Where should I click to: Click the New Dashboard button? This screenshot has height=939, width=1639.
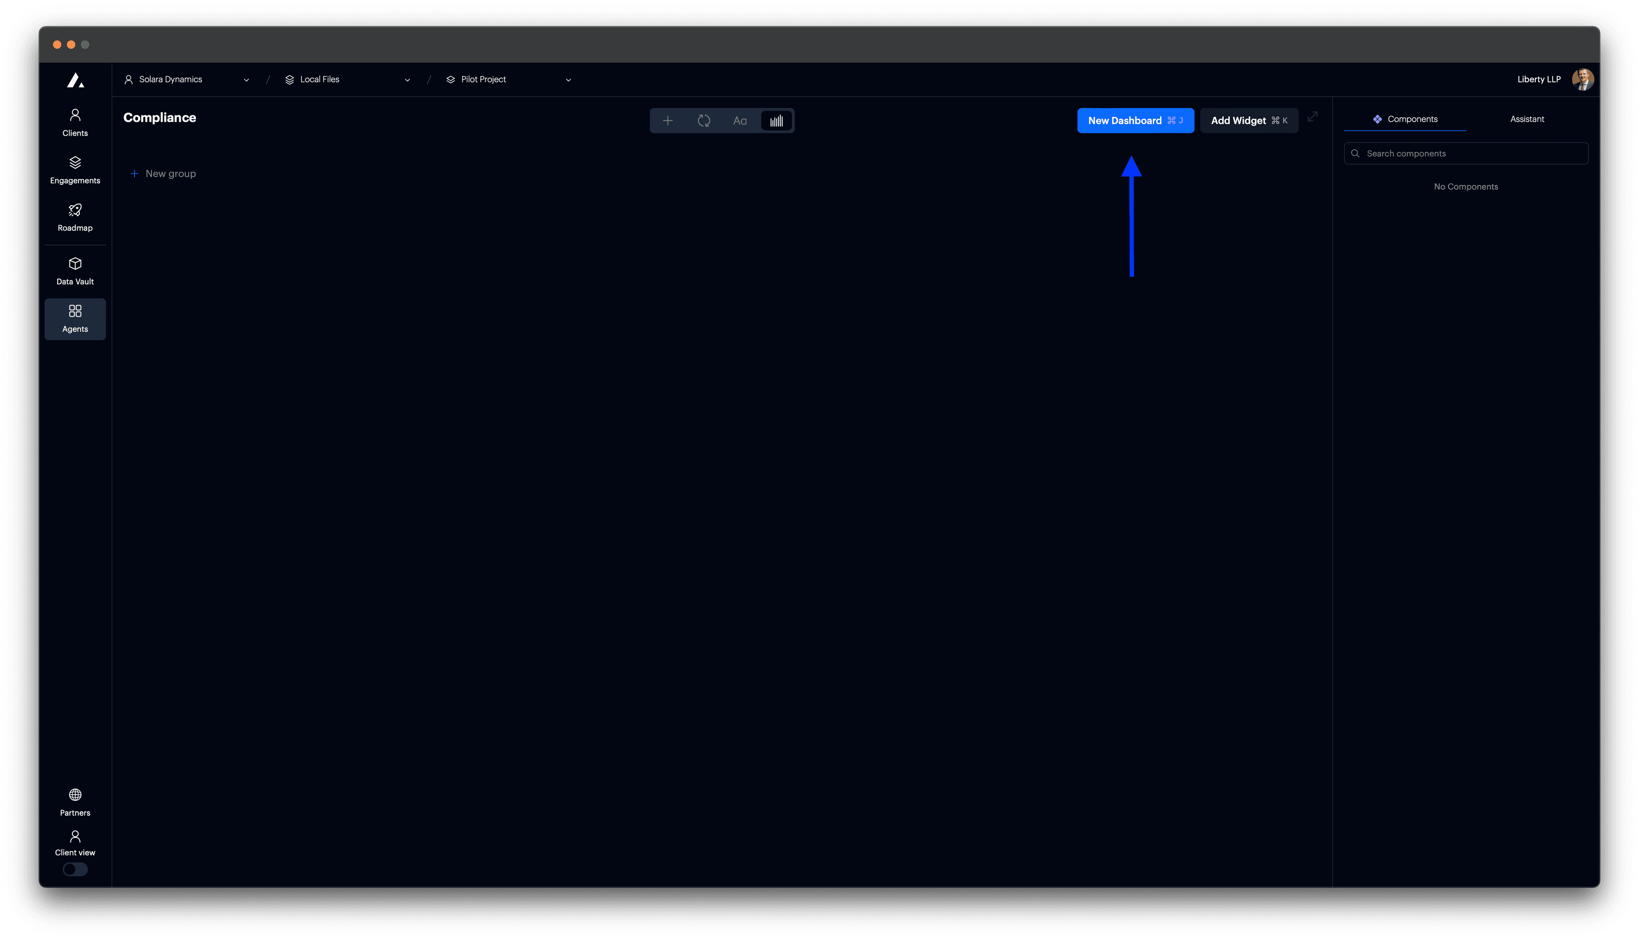click(1135, 121)
